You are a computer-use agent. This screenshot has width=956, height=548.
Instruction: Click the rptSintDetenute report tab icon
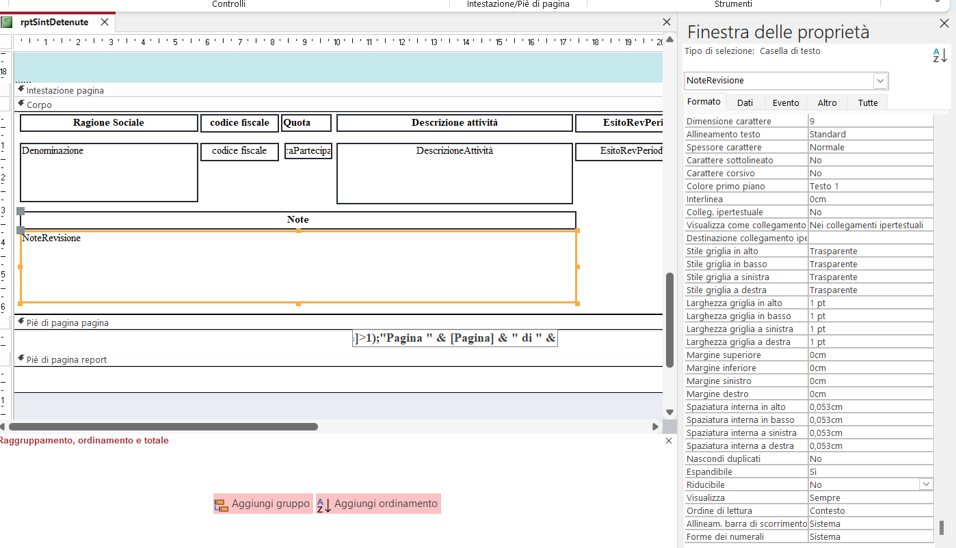(x=7, y=22)
